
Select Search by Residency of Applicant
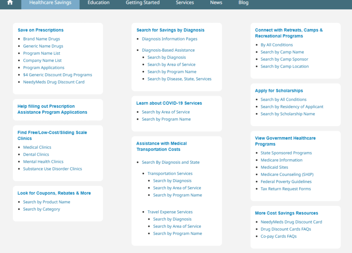tap(292, 107)
